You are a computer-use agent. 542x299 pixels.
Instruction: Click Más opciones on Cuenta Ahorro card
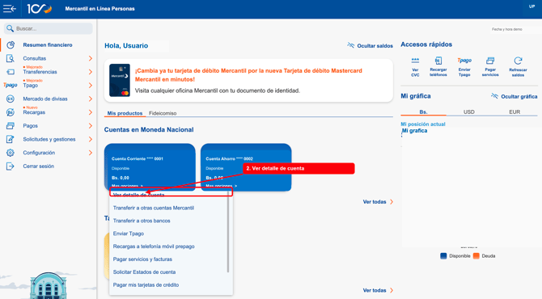pos(221,186)
